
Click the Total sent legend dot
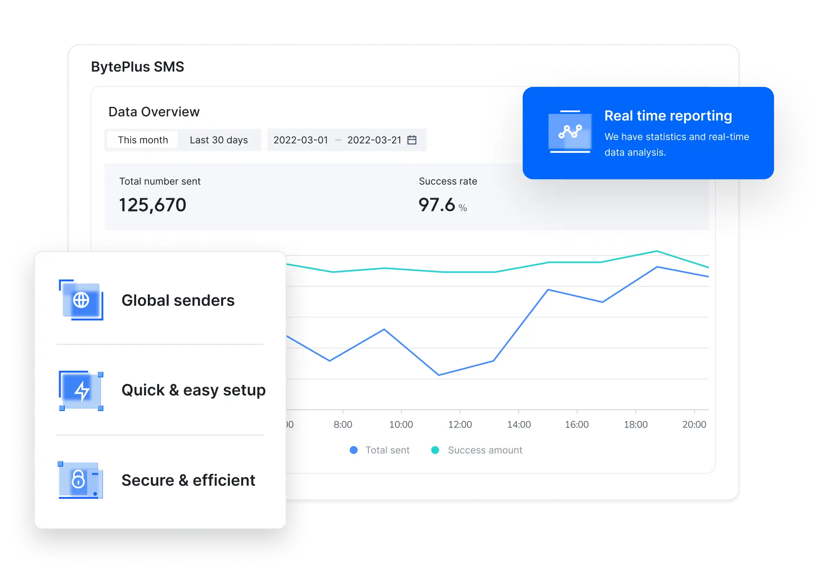(x=354, y=450)
